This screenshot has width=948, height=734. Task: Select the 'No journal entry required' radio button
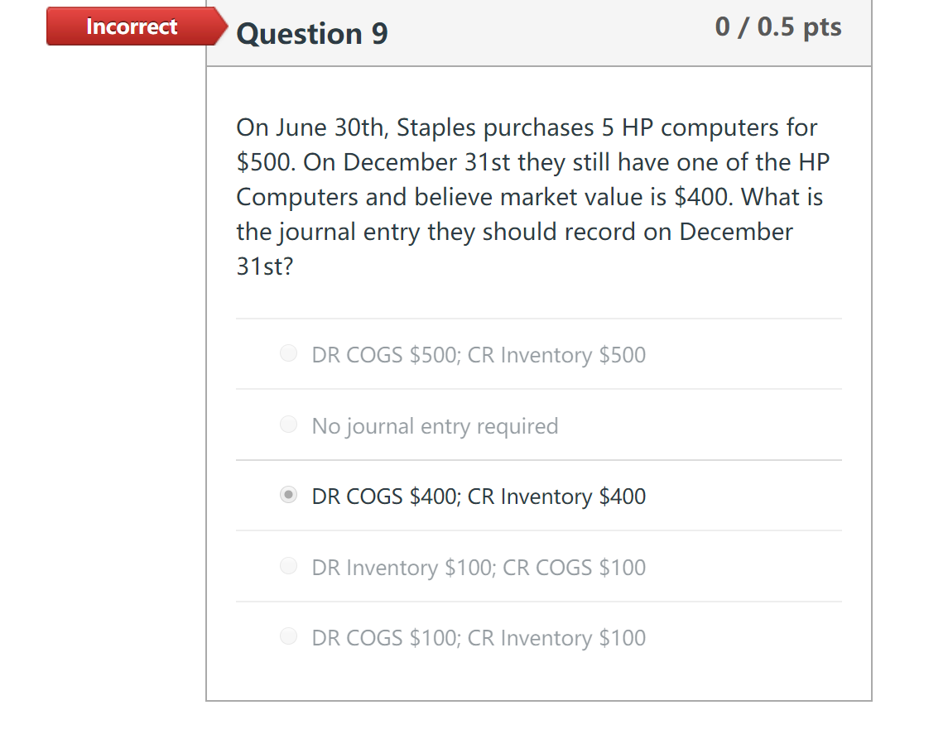coord(289,425)
